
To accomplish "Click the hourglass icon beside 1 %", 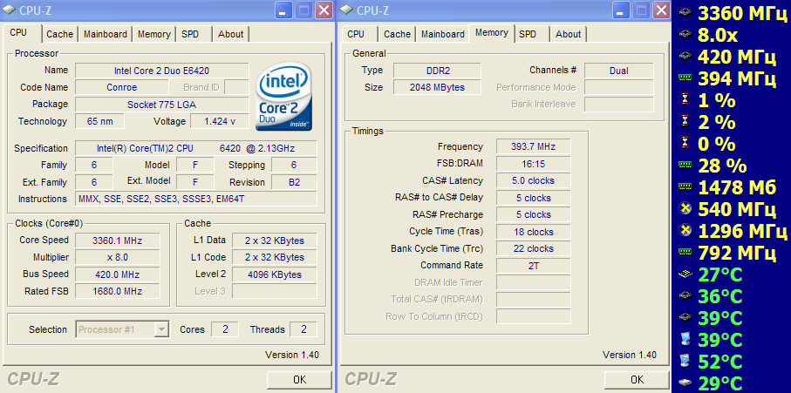I will click(x=685, y=99).
